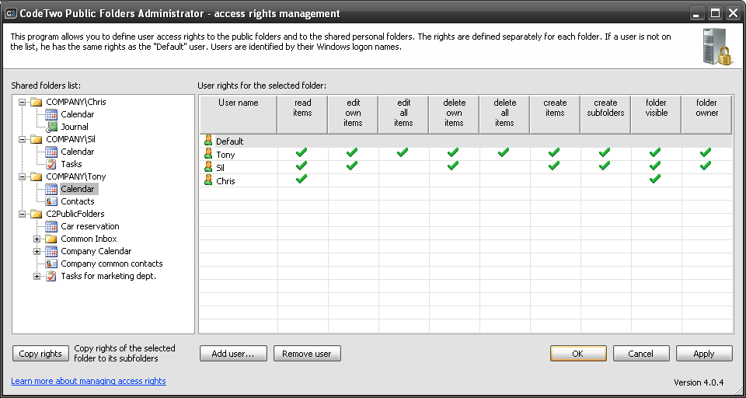Enable Sil's edit all items right
746x398 pixels.
[403, 167]
